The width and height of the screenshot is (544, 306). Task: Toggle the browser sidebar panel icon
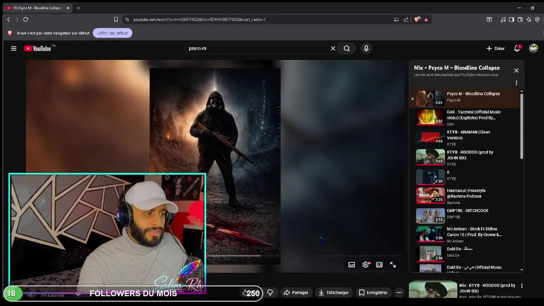(511, 20)
